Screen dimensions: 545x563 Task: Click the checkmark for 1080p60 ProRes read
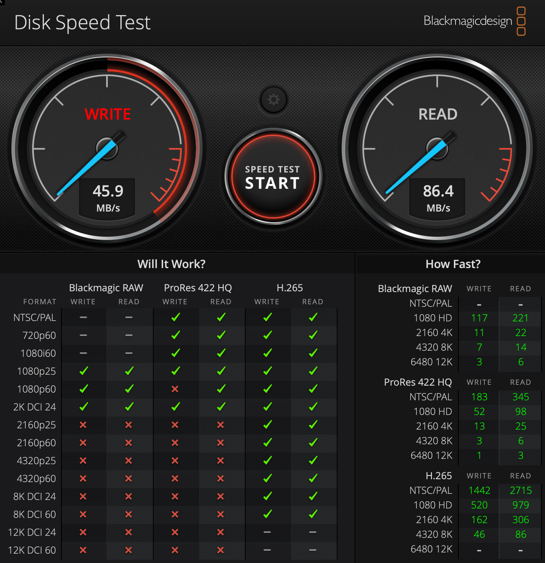(221, 389)
